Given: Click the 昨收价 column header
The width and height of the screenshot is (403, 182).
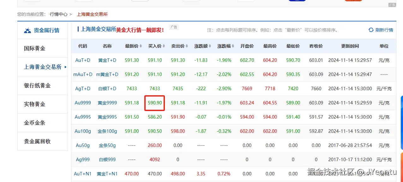Looking at the screenshot, I should coord(316,46).
